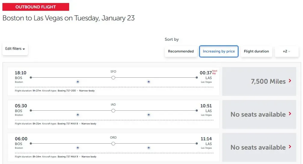
Task: Expand the +2 more sort options
Action: 286,51
